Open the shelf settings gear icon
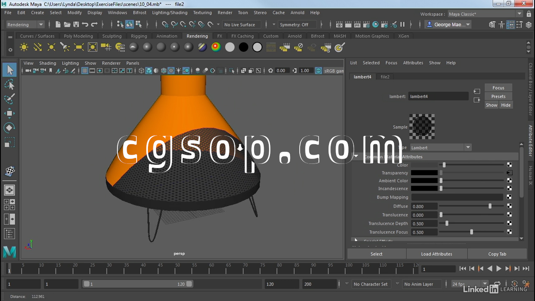The image size is (535, 301). [10, 50]
